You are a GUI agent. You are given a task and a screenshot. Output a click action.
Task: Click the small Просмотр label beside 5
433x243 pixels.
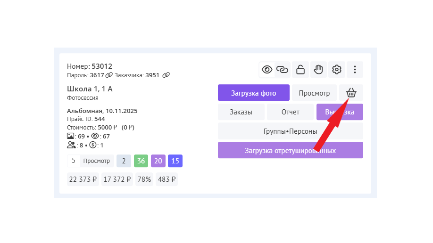pyautogui.click(x=97, y=161)
